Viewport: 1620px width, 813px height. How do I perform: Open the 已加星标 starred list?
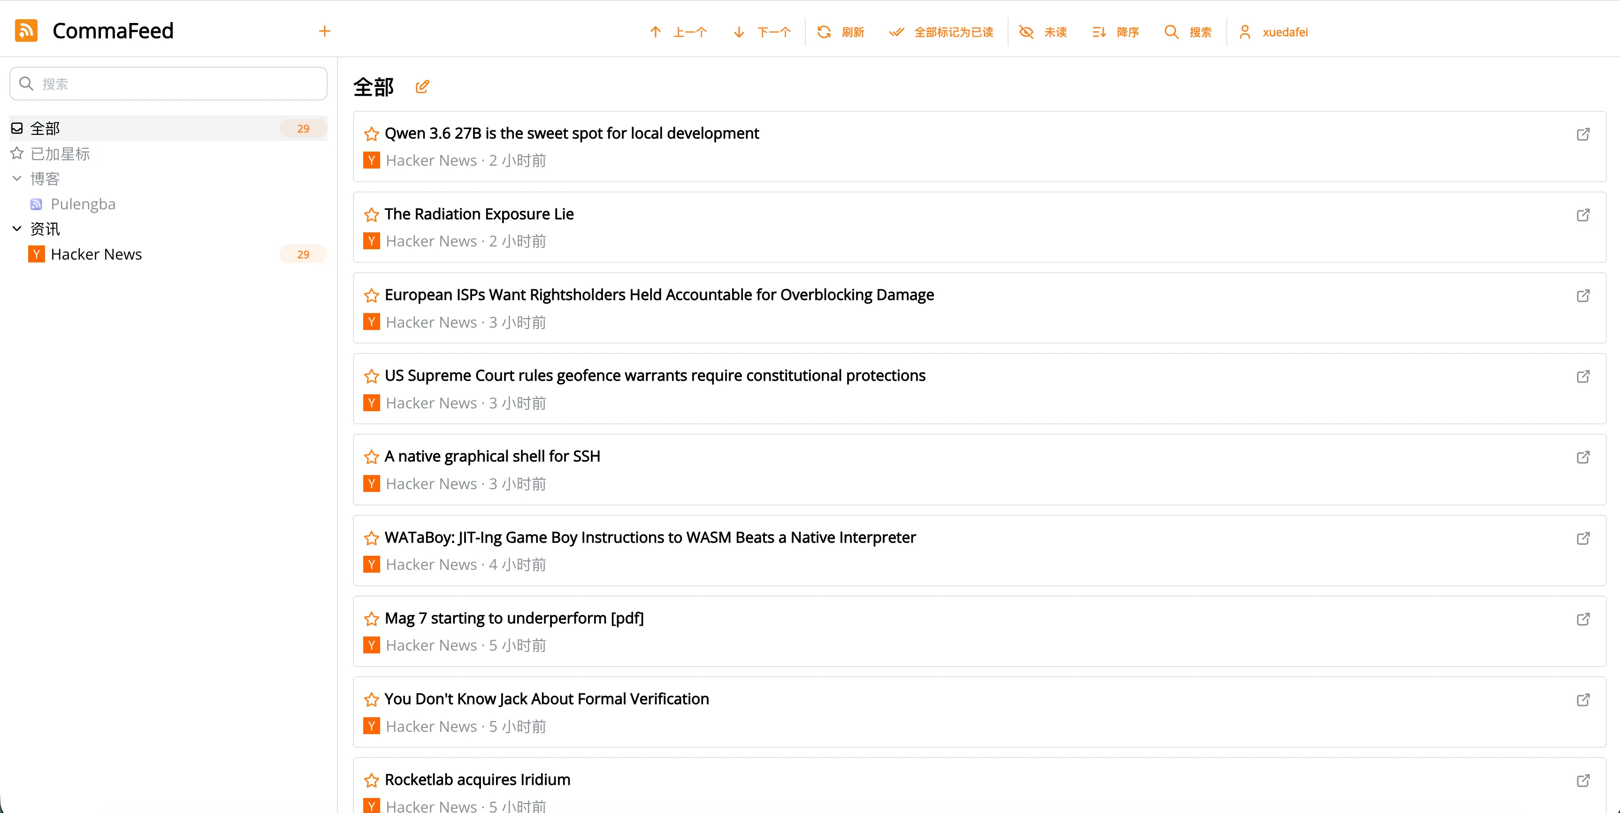pyautogui.click(x=168, y=153)
